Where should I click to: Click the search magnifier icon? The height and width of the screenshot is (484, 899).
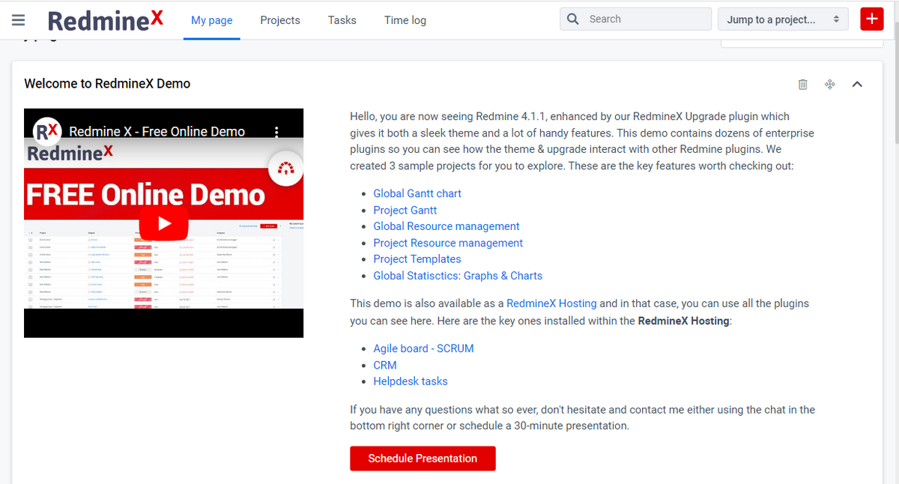pos(573,19)
